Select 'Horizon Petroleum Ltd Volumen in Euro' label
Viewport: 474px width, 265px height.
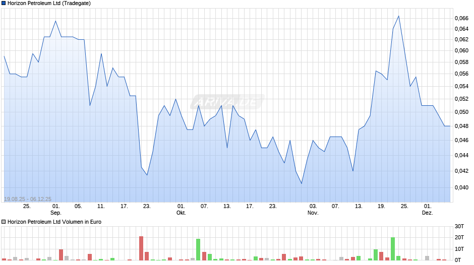54,222
